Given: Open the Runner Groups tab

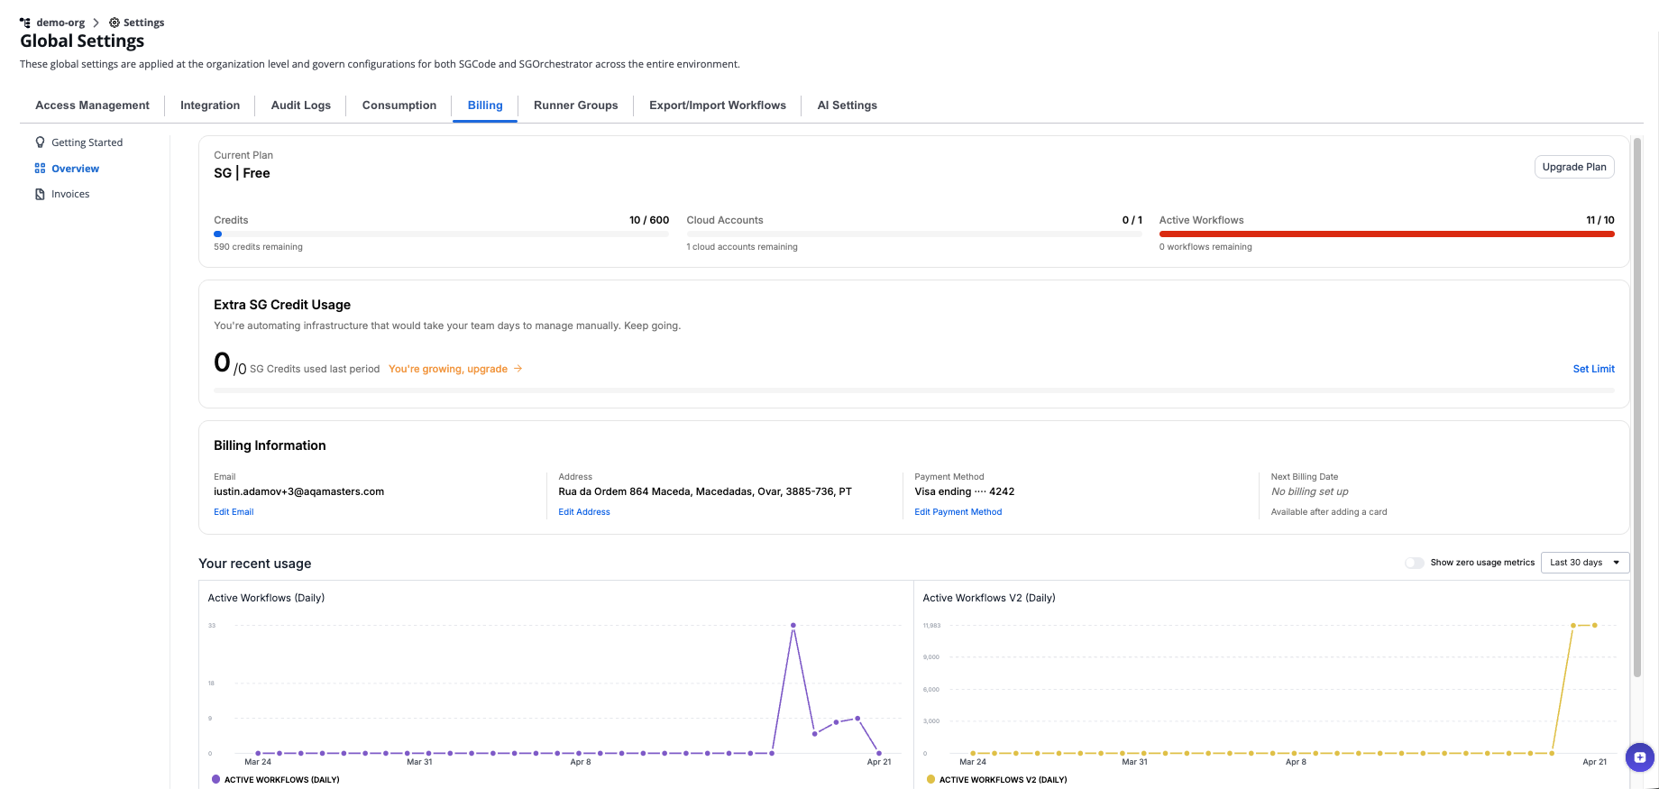Looking at the screenshot, I should (x=576, y=106).
